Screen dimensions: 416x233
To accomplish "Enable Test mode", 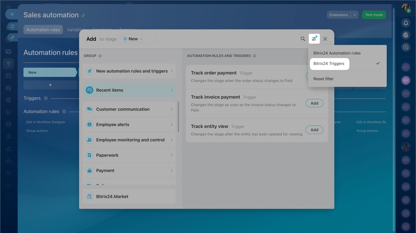I will pos(374,15).
